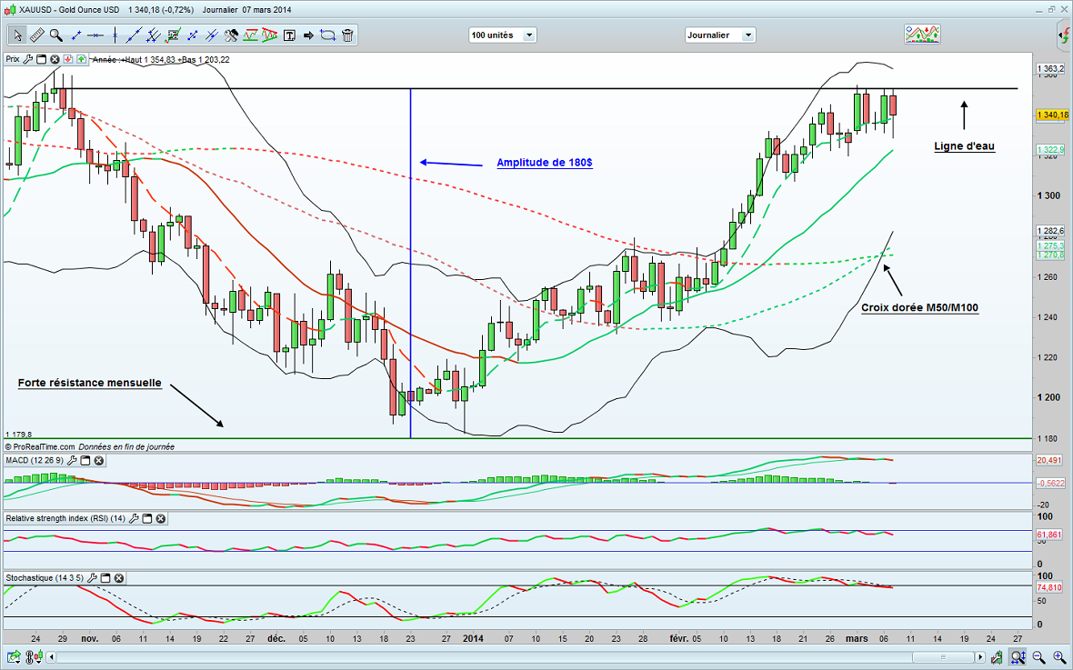The image size is (1073, 670).
Task: Select the arrow cursor tool
Action: click(17, 35)
